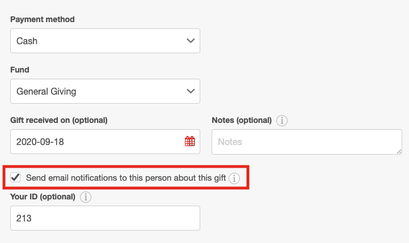Click the date text 2020-09-18

40,142
